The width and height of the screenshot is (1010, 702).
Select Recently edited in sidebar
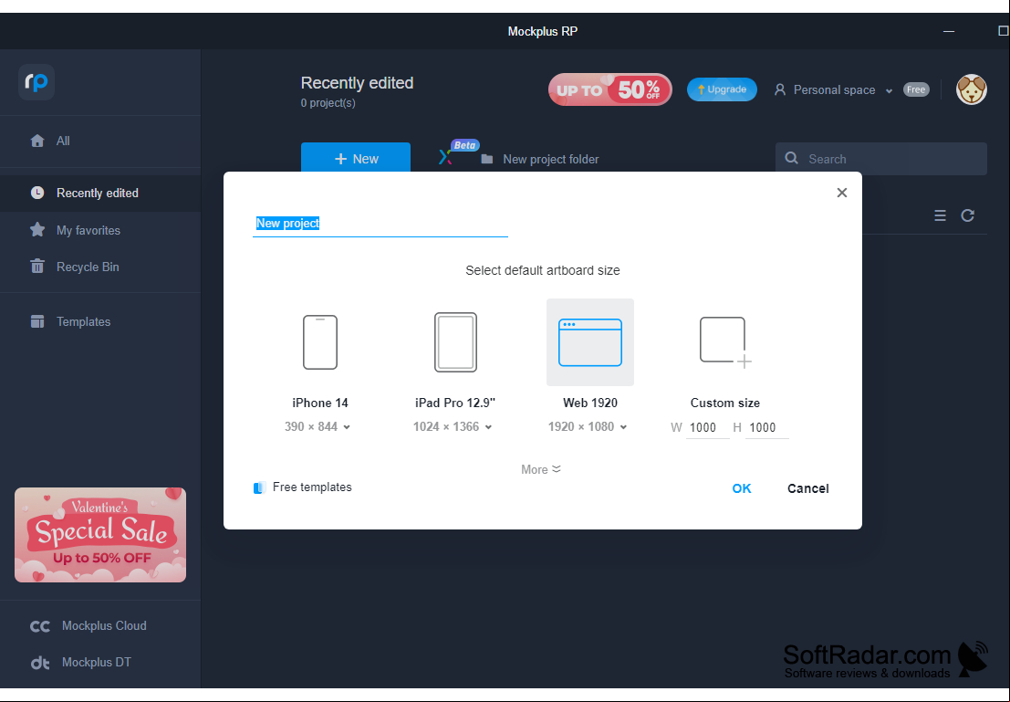(100, 193)
